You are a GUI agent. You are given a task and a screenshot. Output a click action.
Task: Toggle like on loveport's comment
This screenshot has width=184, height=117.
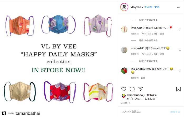[x=180, y=30]
